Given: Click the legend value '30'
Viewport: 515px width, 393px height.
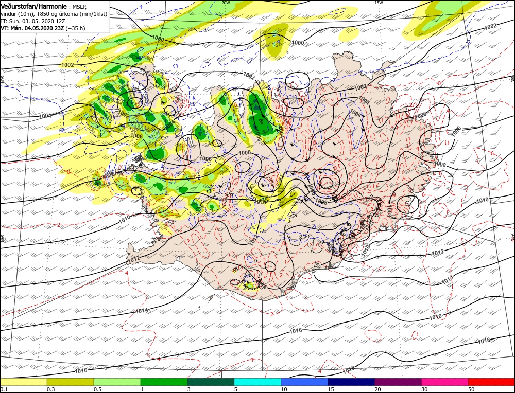Looking at the screenshot, I should (x=424, y=389).
